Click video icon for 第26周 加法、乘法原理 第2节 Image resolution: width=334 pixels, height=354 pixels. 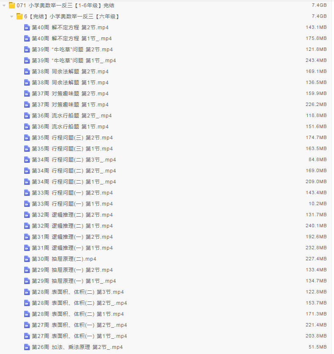tap(27, 347)
